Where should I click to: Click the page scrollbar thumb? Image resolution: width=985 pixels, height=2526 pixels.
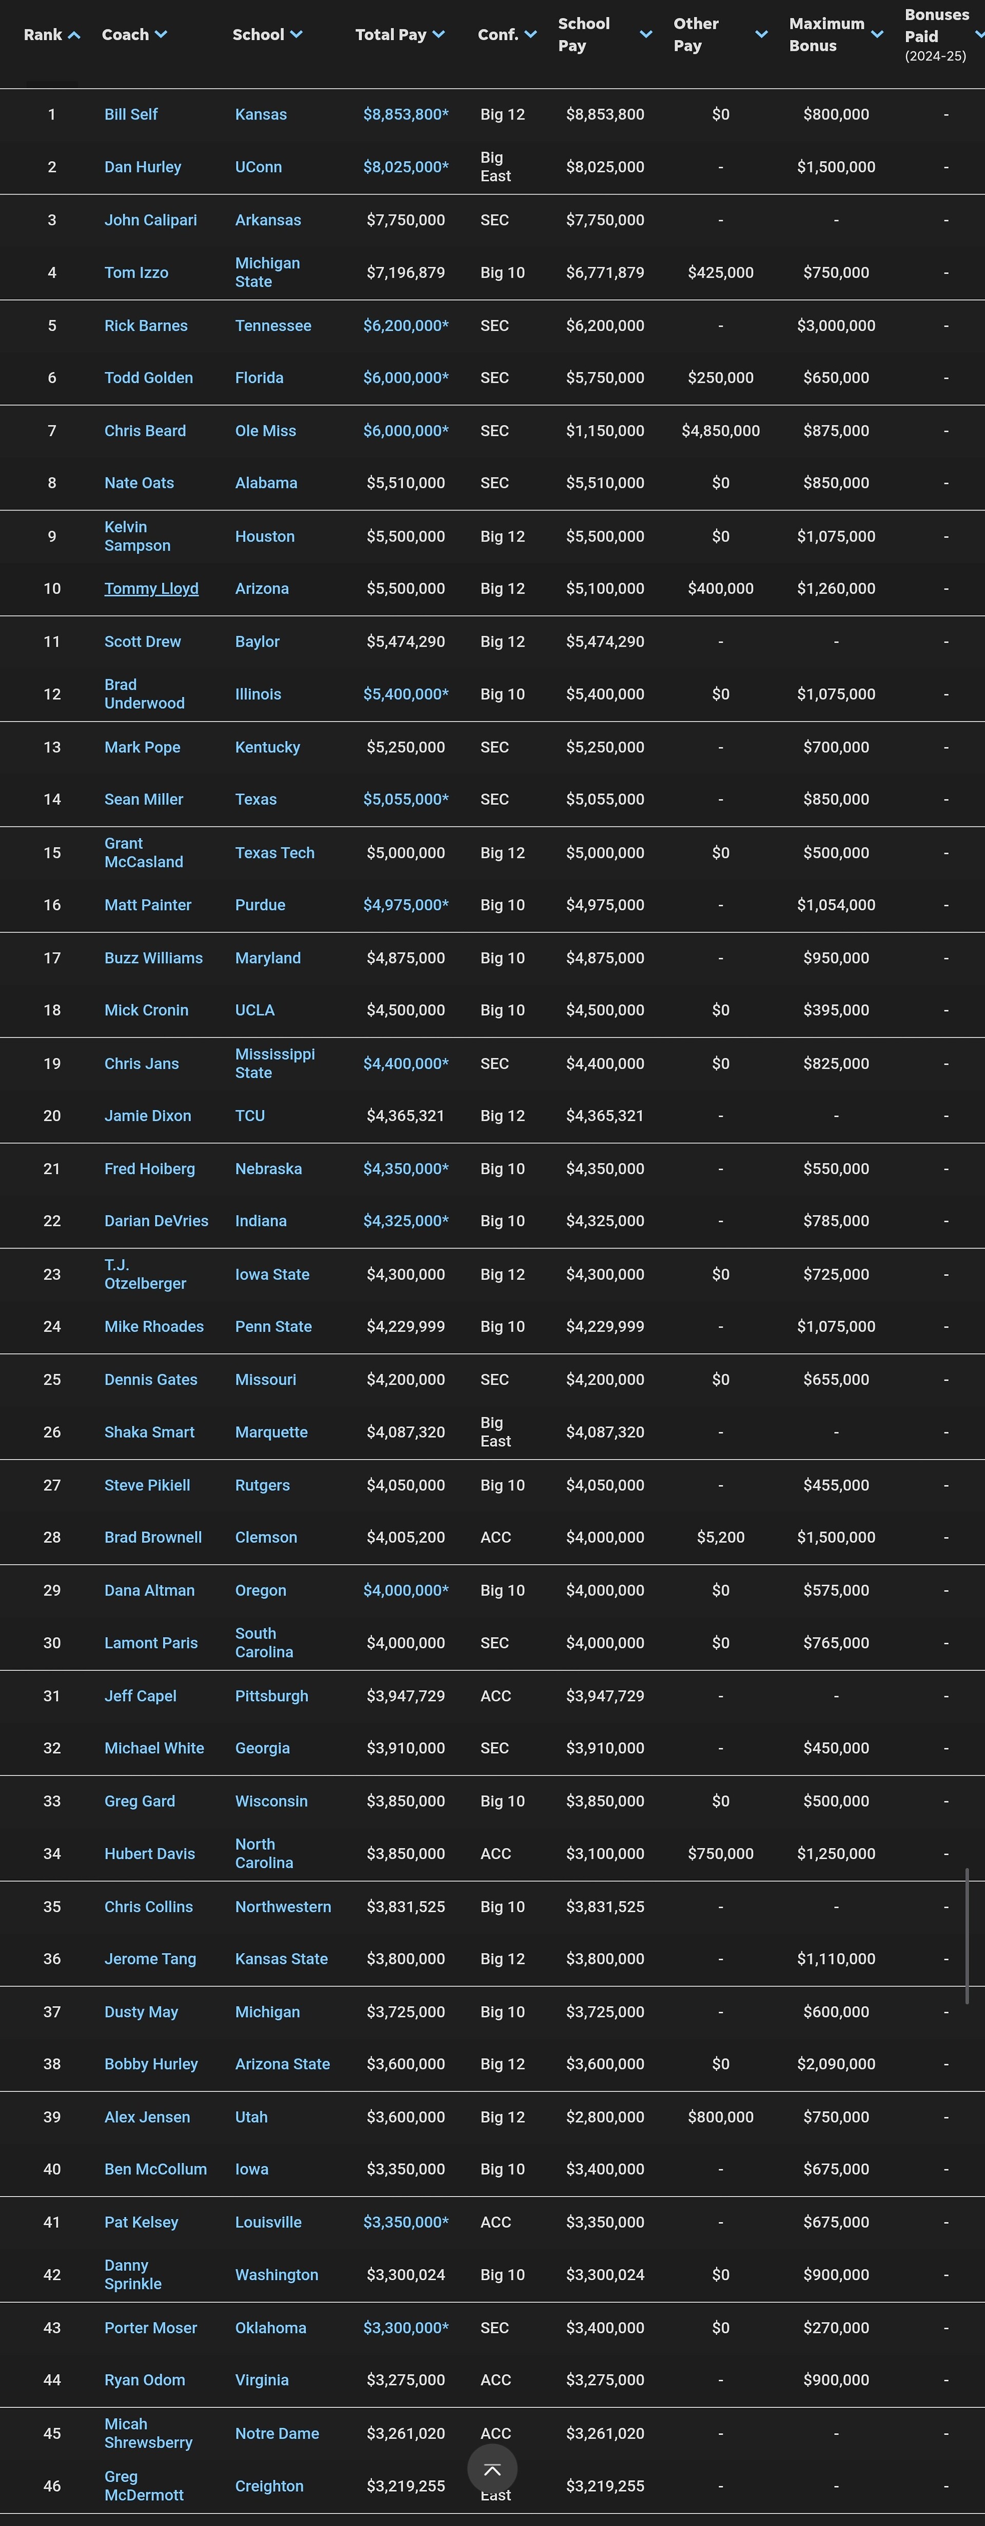[968, 1936]
